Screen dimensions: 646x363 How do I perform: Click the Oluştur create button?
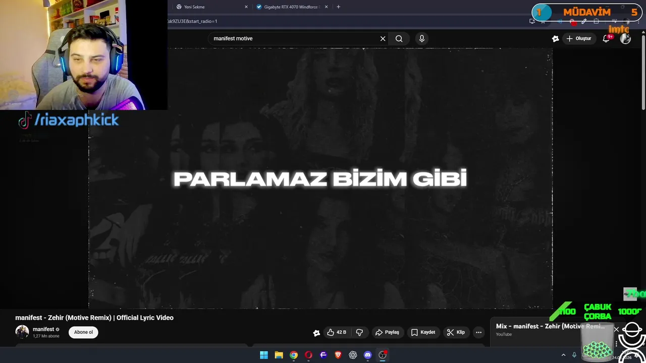(578, 38)
